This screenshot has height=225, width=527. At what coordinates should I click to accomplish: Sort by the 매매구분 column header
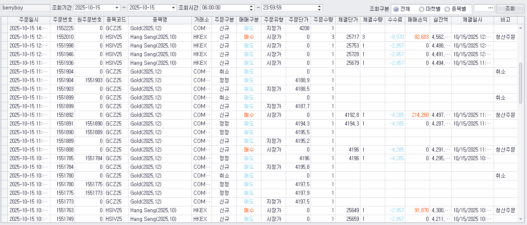click(249, 20)
